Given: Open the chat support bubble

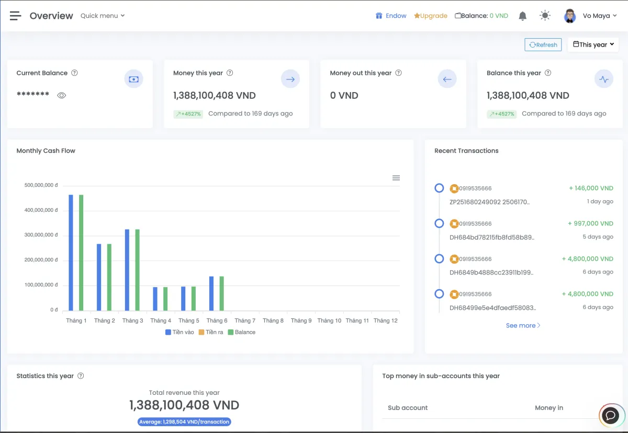Looking at the screenshot, I should click(610, 415).
